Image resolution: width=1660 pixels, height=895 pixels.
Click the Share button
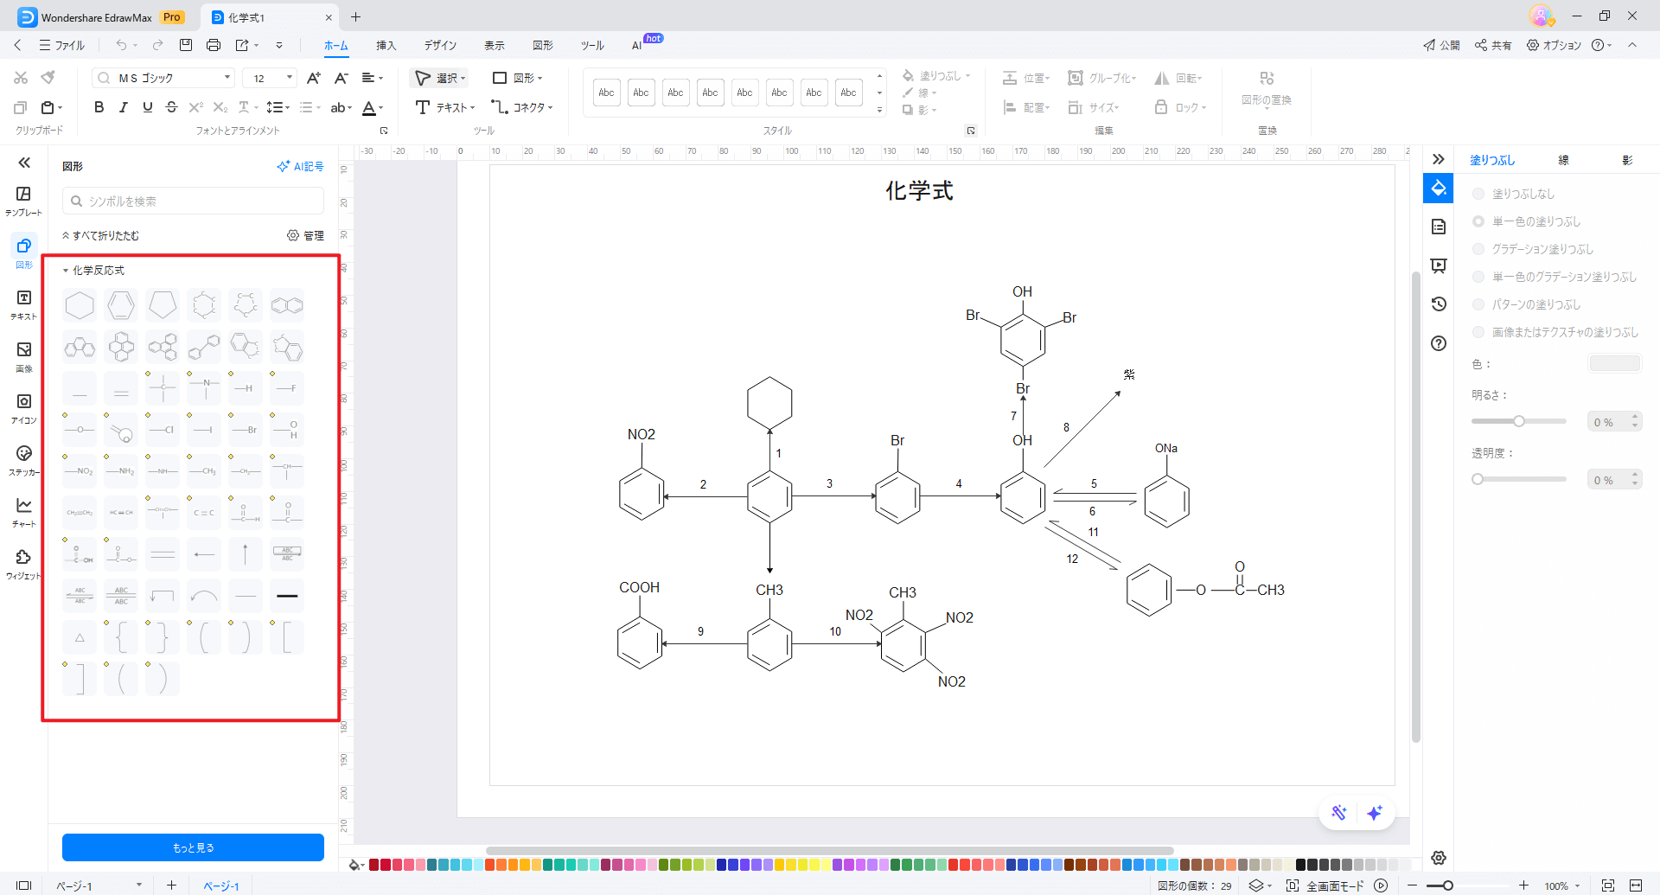coord(1493,45)
